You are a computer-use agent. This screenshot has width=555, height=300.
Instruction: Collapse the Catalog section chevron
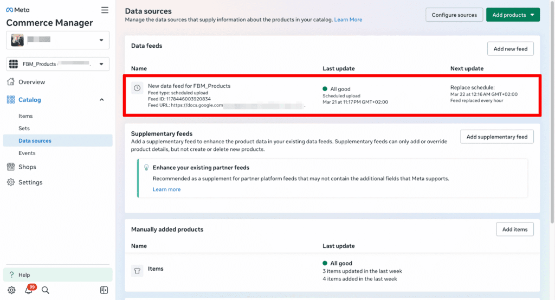[x=102, y=100]
